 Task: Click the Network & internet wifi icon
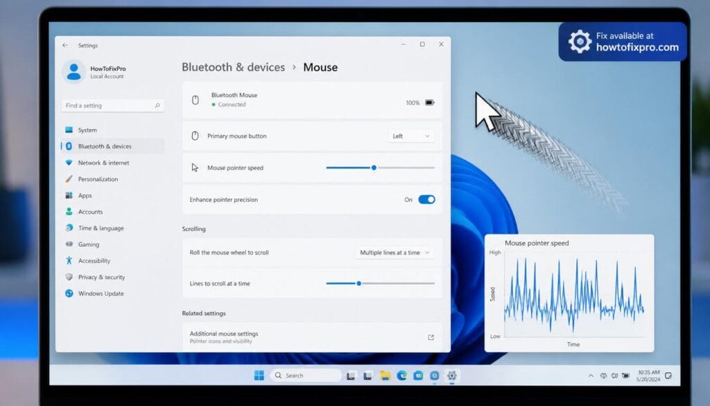pos(69,162)
